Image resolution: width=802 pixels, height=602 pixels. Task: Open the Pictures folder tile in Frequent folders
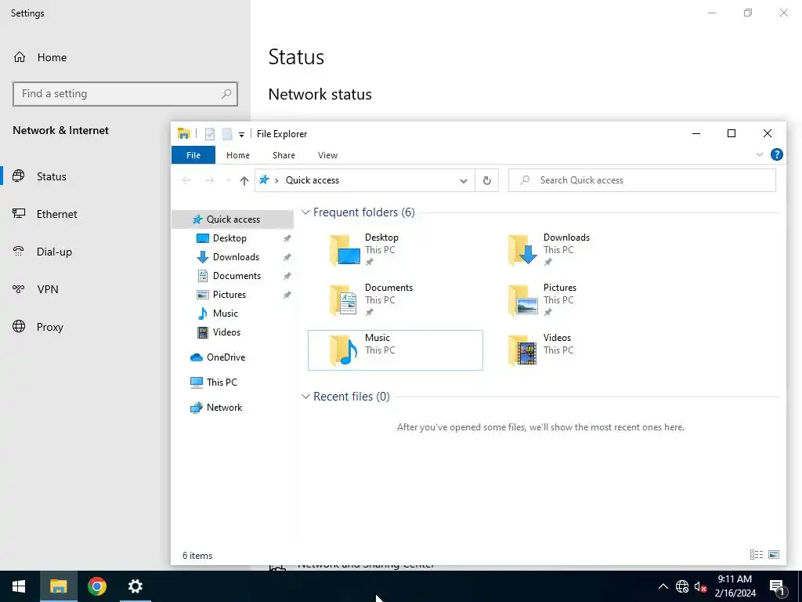[573, 300]
